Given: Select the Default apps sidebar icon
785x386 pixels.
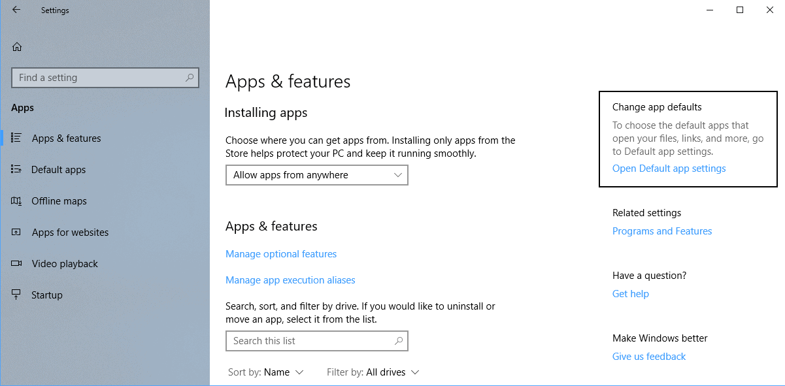Looking at the screenshot, I should (x=16, y=169).
